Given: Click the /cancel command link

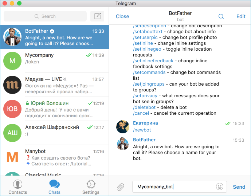Looking at the screenshot, I should (141, 113).
